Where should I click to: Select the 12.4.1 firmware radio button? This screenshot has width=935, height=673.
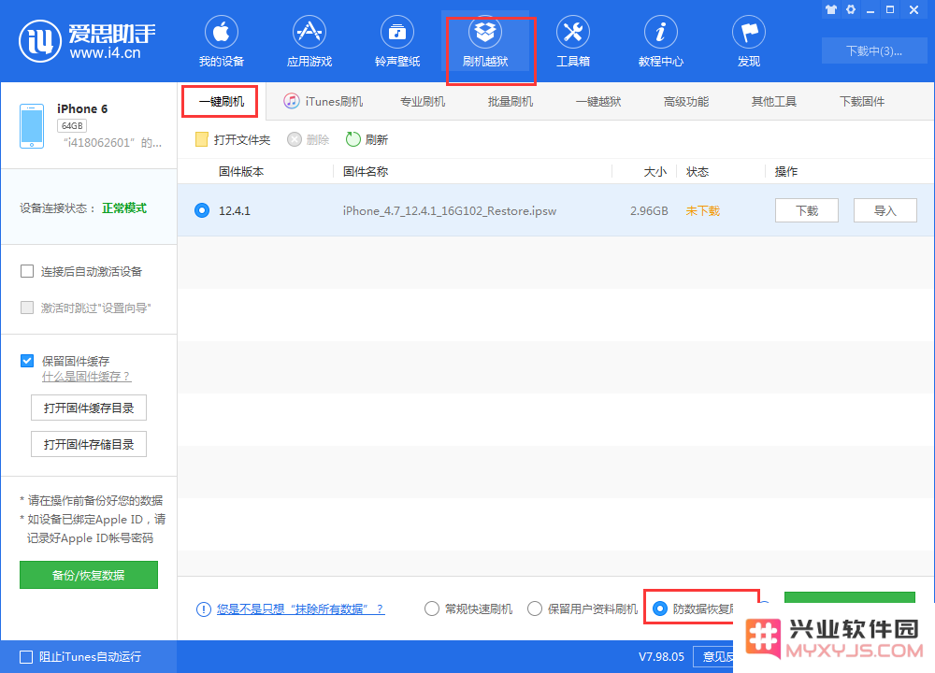pyautogui.click(x=202, y=210)
